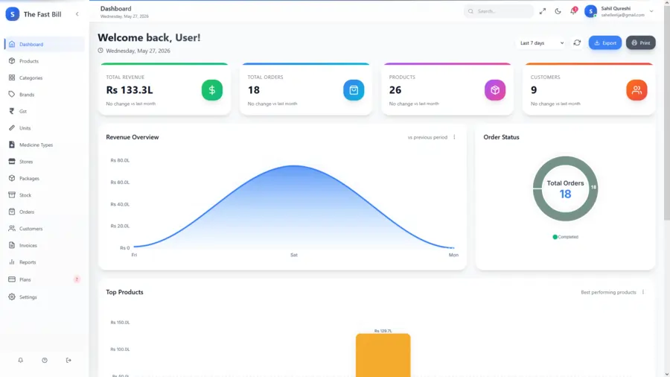Click the green dollar Total Revenue icon
This screenshot has width=670, height=377.
[x=212, y=90]
